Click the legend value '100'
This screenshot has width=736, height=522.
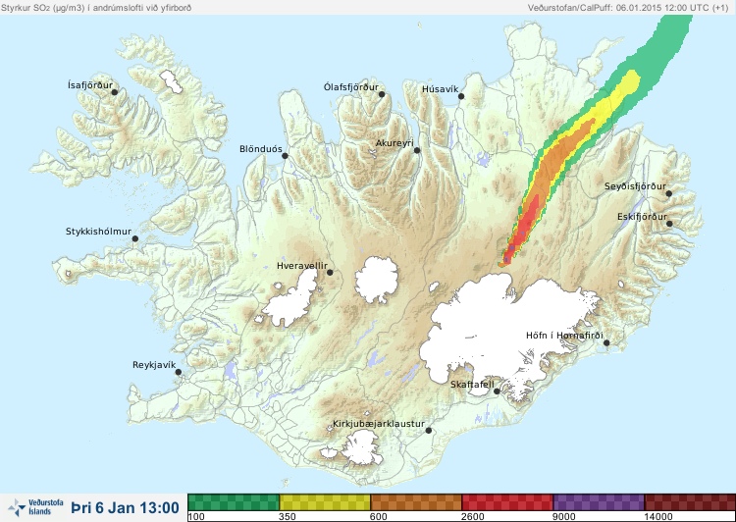[x=195, y=517]
